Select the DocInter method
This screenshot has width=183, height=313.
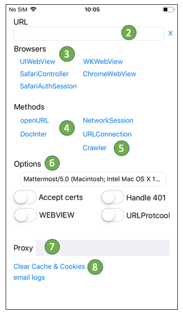point(34,134)
